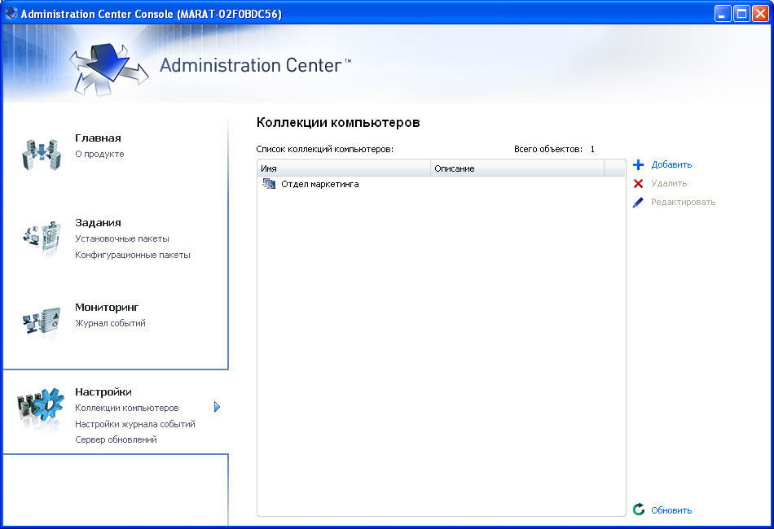Sort by the Имя column header
The image size is (774, 529).
tap(344, 168)
